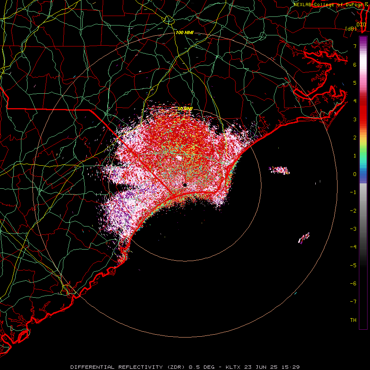Click the 2 value on the dB scale
The width and height of the screenshot is (370, 370).
click(355, 138)
